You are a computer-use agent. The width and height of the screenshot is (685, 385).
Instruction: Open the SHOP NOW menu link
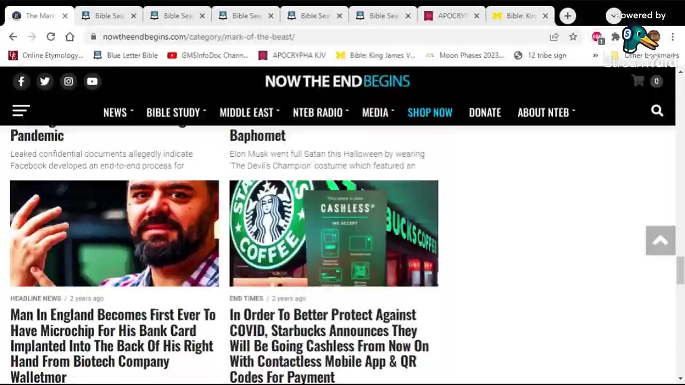[430, 112]
